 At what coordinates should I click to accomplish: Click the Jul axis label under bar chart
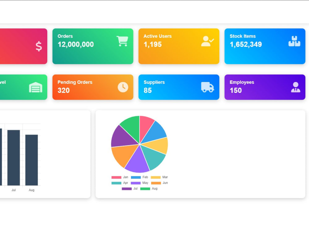click(x=14, y=190)
